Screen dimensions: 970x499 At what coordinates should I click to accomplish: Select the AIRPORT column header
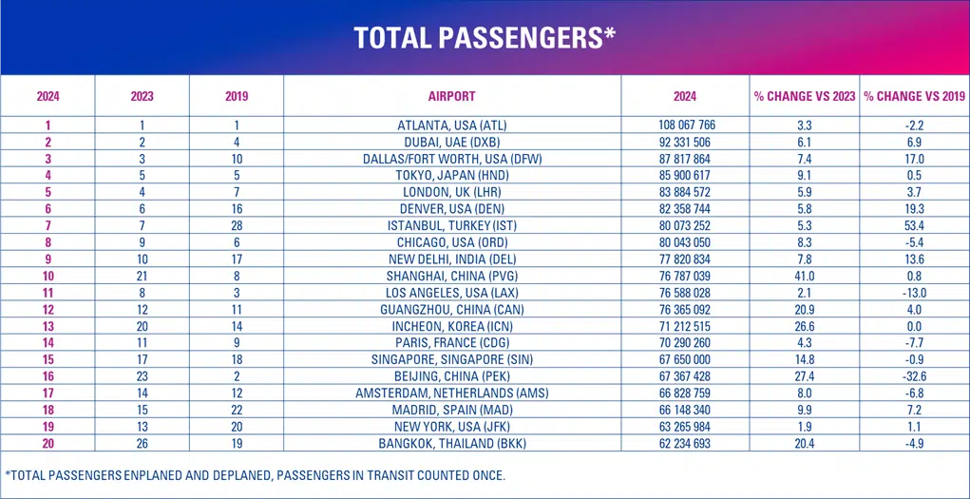tap(452, 96)
